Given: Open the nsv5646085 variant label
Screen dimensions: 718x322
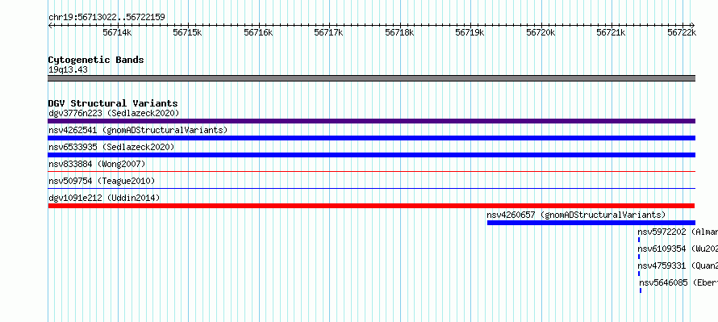Looking at the screenshot, I should [678, 282].
